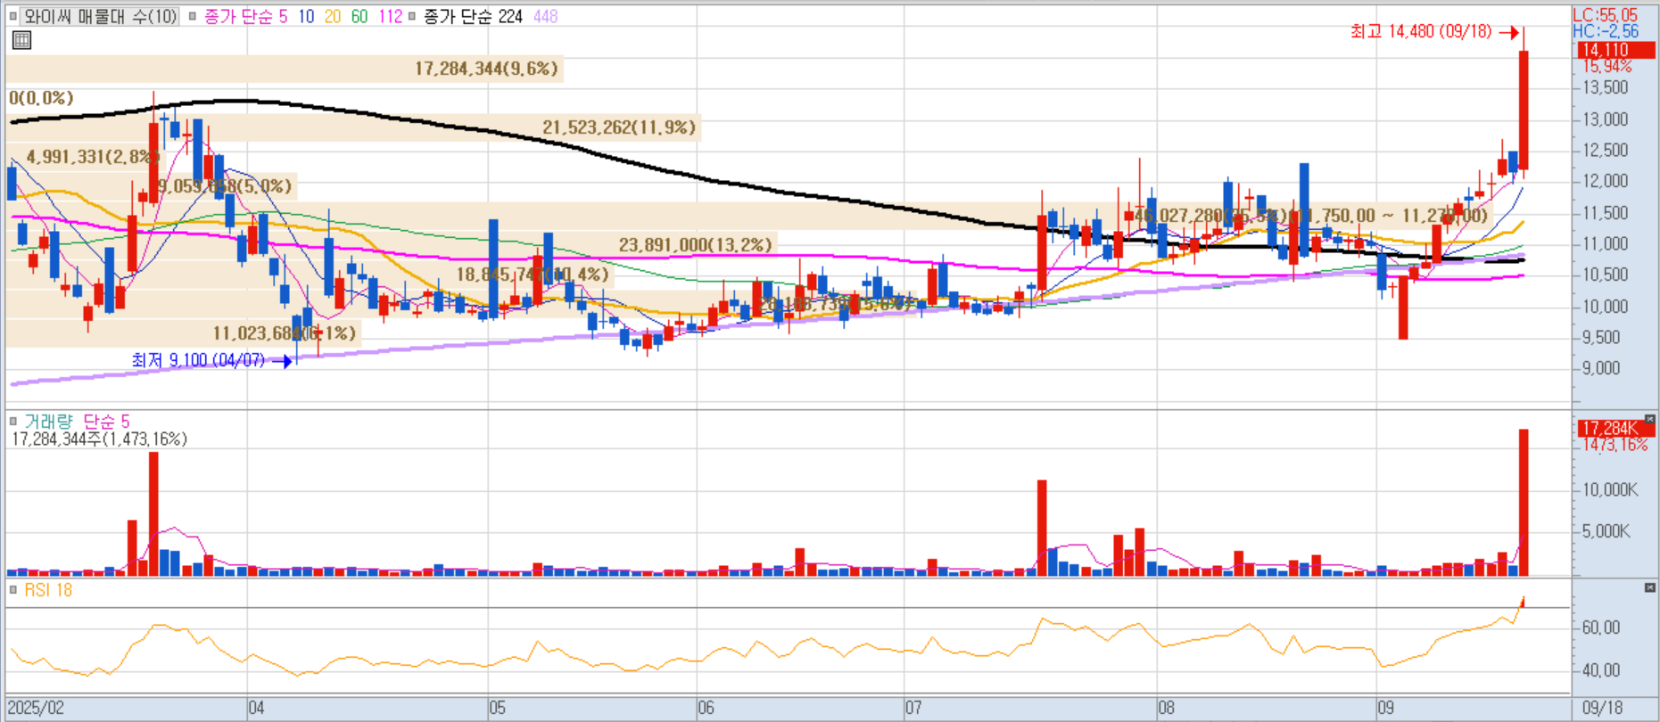Screen dimensions: 1660x722
Task: Click the 2025/02 date axis label
Action: pos(36,708)
